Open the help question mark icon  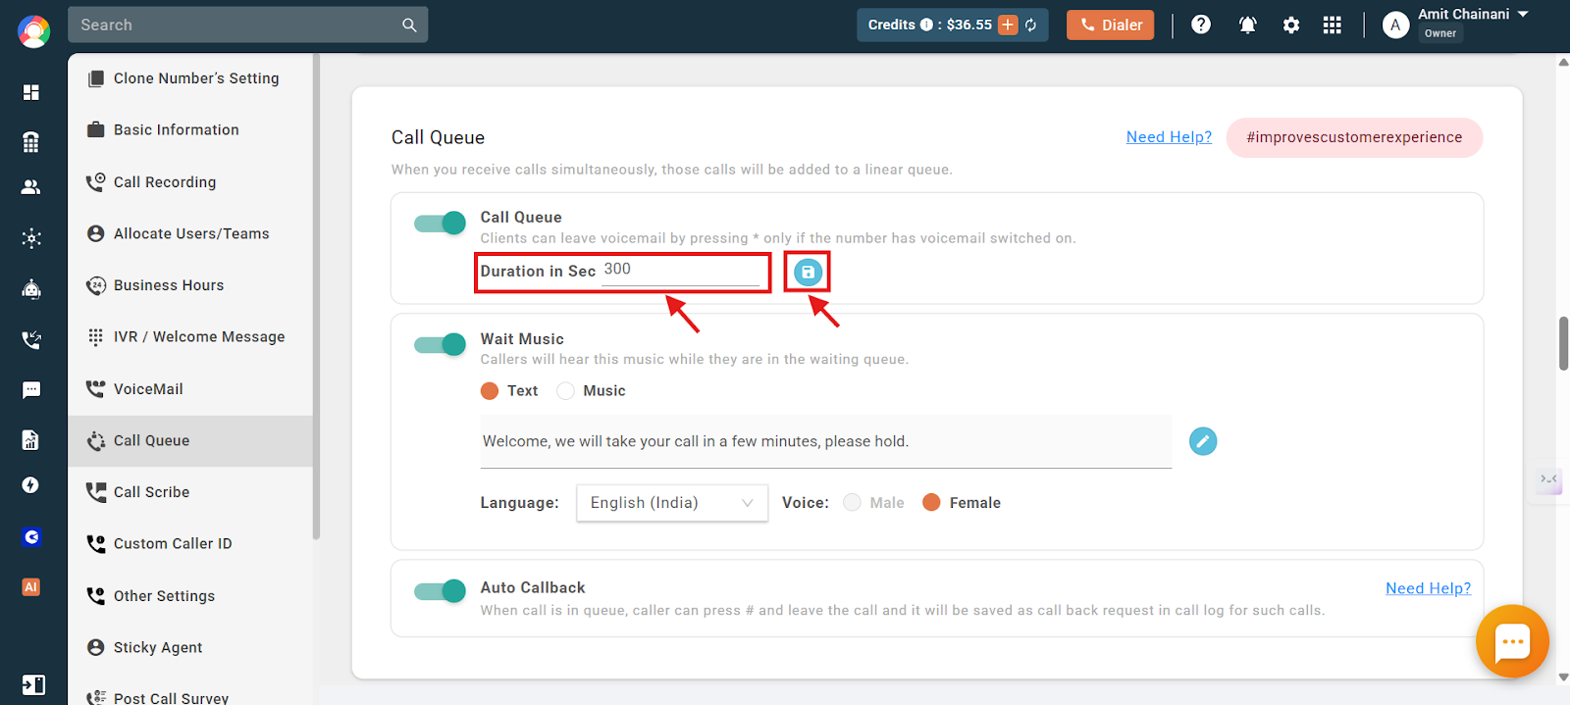1201,25
